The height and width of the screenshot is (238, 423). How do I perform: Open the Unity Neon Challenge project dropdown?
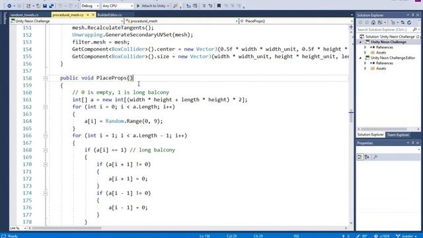pos(67,21)
